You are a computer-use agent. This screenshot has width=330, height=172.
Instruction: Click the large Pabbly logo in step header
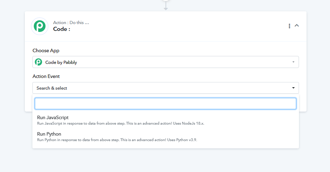(40, 26)
